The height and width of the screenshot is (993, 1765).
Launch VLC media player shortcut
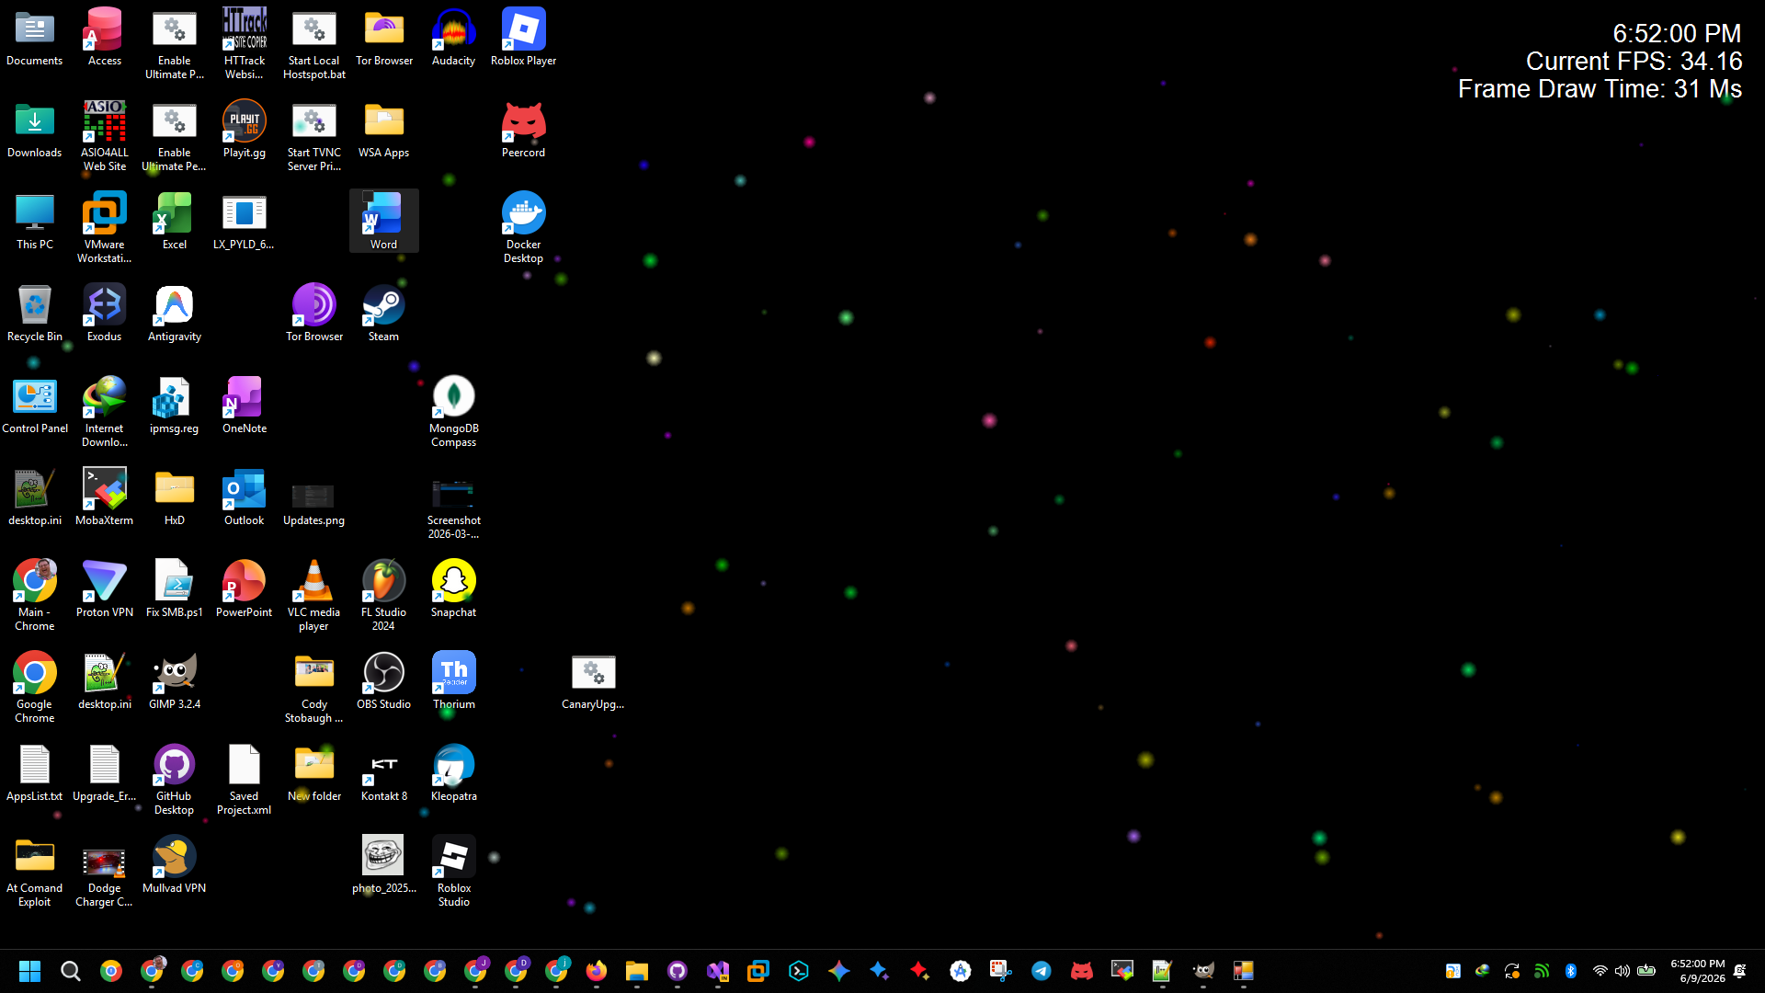click(x=313, y=595)
